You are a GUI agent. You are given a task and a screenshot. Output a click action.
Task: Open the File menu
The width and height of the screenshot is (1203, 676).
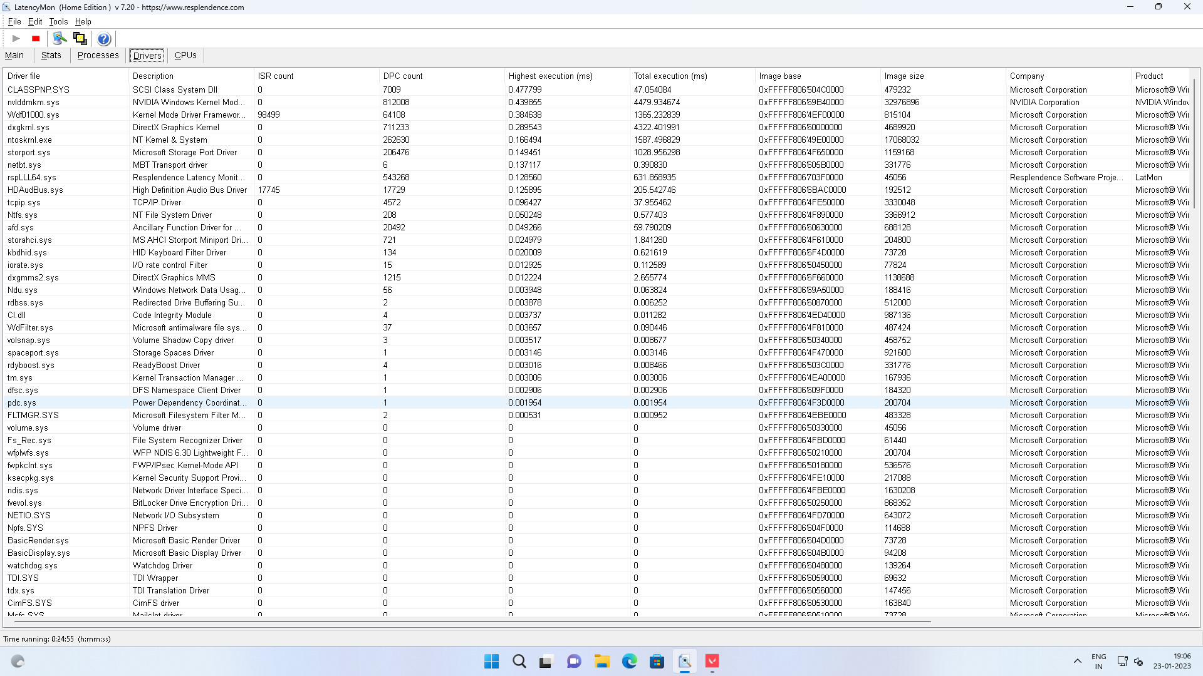[14, 21]
